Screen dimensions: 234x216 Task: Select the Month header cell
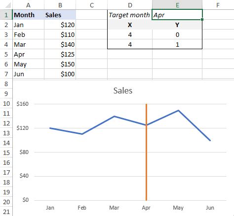28,15
